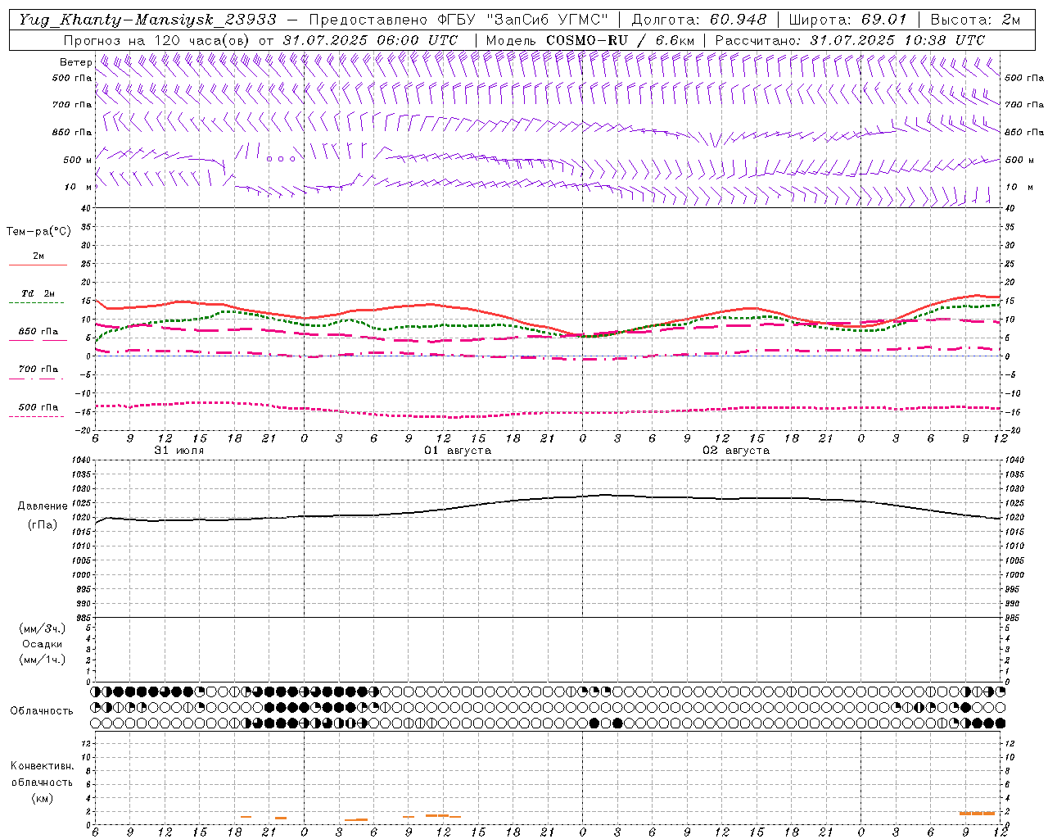Select the 02 августа date label

(x=736, y=451)
